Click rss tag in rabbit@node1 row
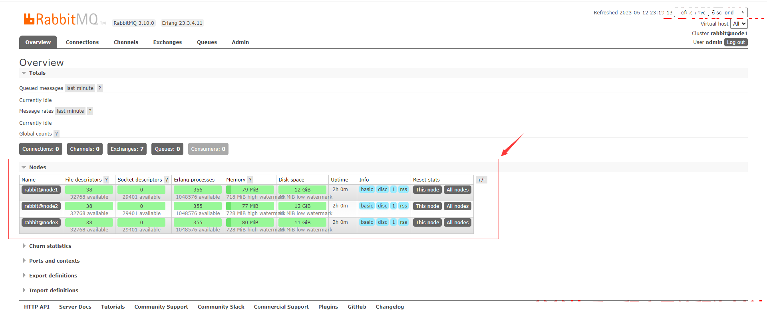Image resolution: width=767 pixels, height=317 pixels. click(403, 189)
